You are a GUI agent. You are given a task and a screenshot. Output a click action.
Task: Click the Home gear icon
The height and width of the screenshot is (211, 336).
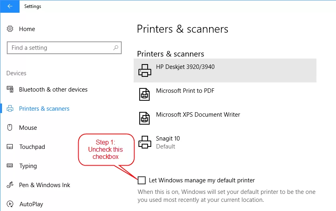(x=10, y=29)
